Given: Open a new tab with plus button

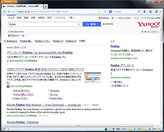Looking at the screenshot, I should [46, 6].
